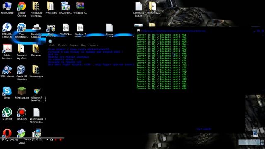Open the Кнопки пуск folder
This screenshot has height=149, width=265.
[36, 72]
